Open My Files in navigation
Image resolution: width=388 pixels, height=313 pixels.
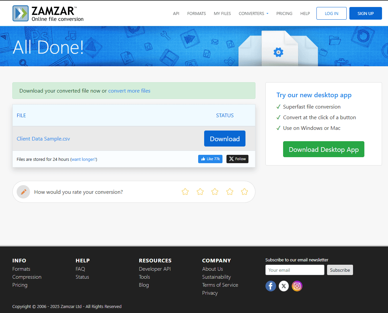pos(222,14)
